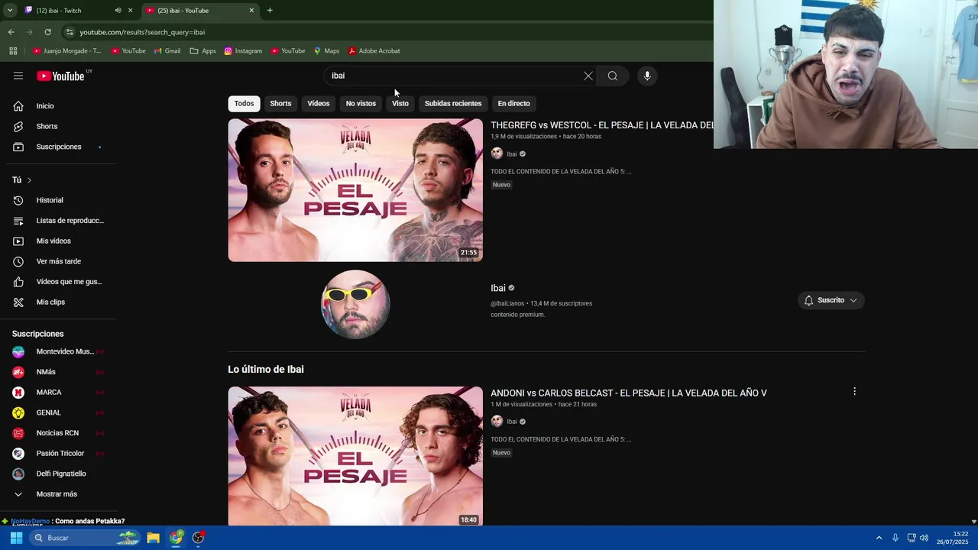Open the Instagram bookmark
This screenshot has width=978, height=550.
tap(243, 51)
